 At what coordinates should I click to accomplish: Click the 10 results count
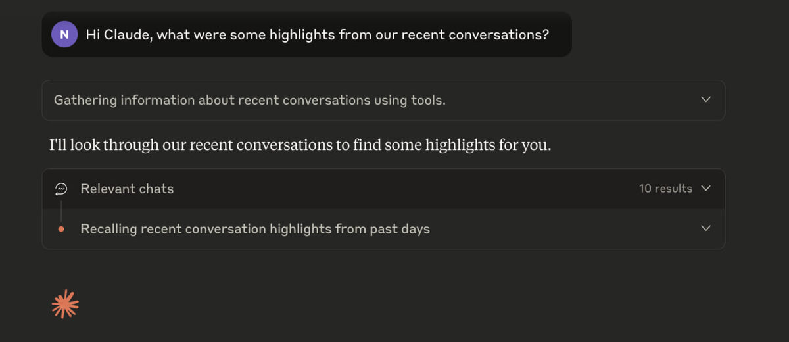[x=665, y=189]
